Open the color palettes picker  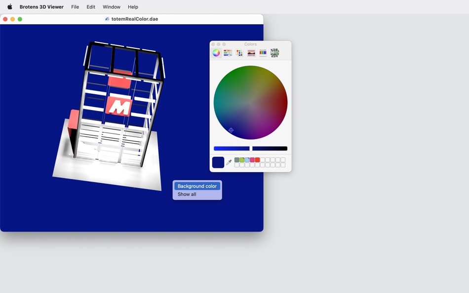point(239,53)
